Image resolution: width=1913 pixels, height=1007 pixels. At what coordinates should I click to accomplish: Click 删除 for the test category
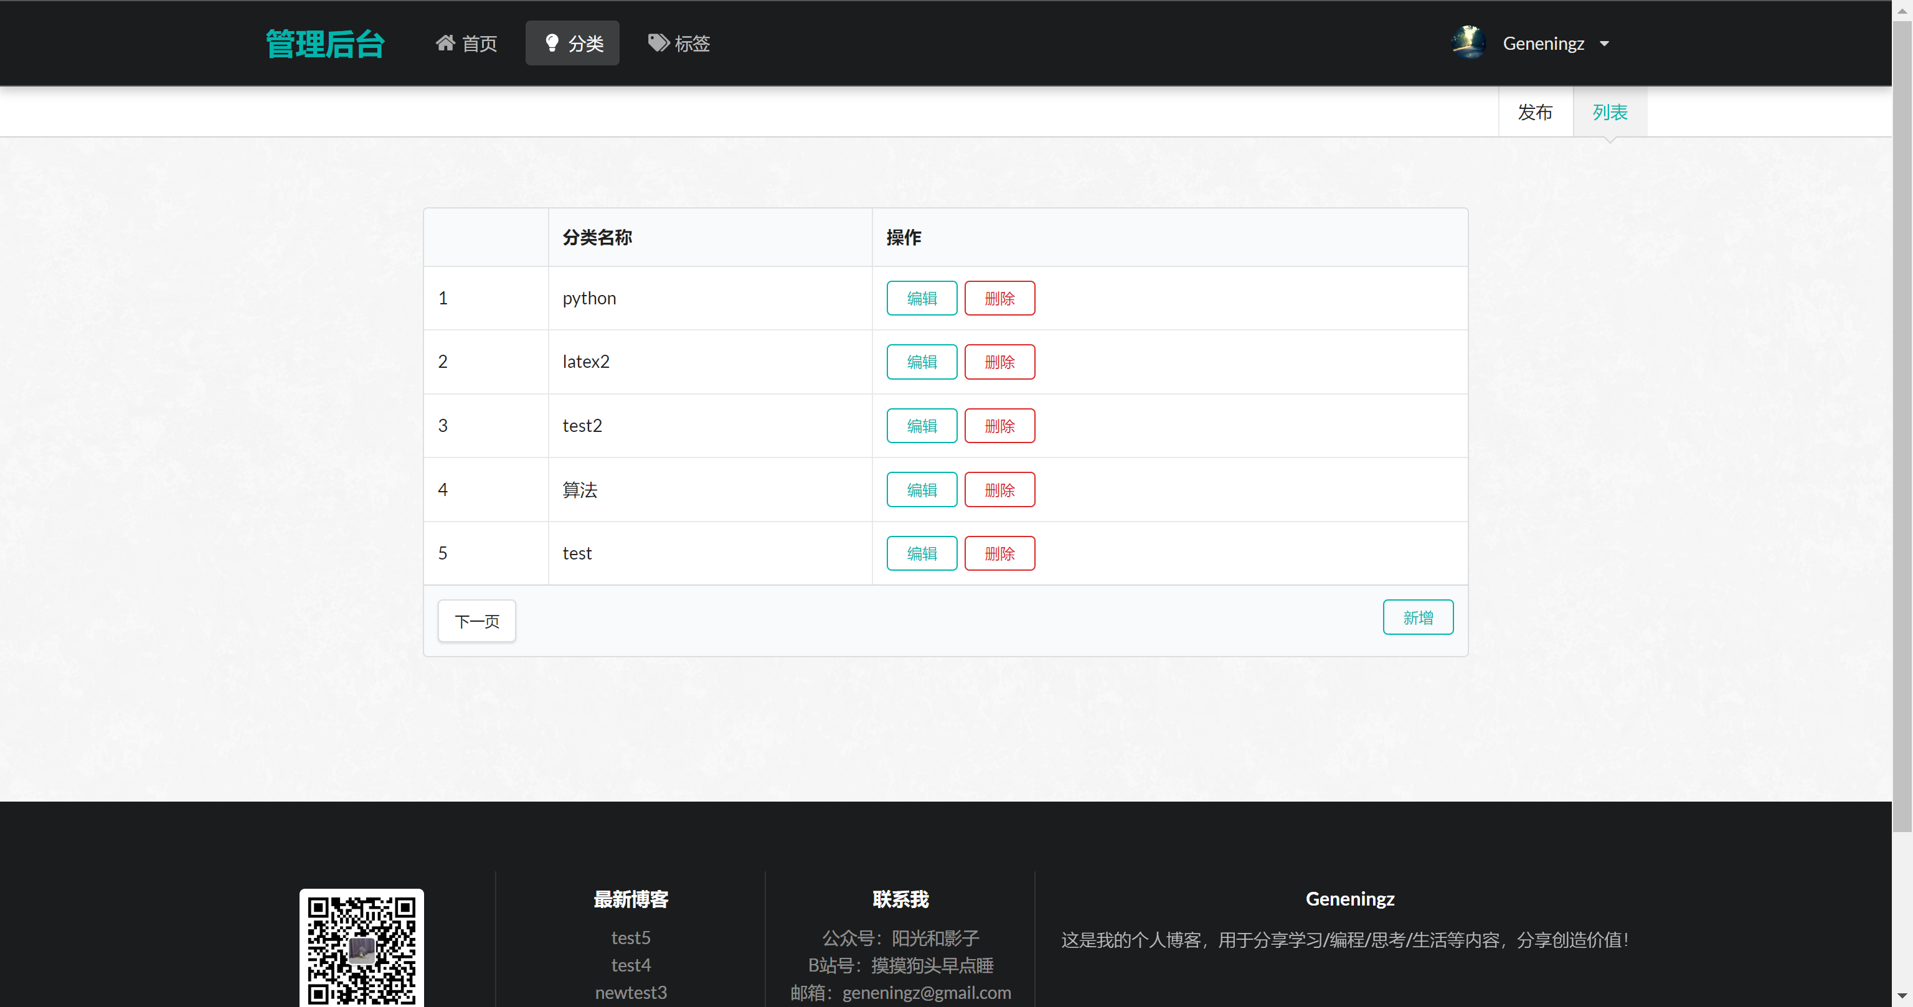click(999, 553)
